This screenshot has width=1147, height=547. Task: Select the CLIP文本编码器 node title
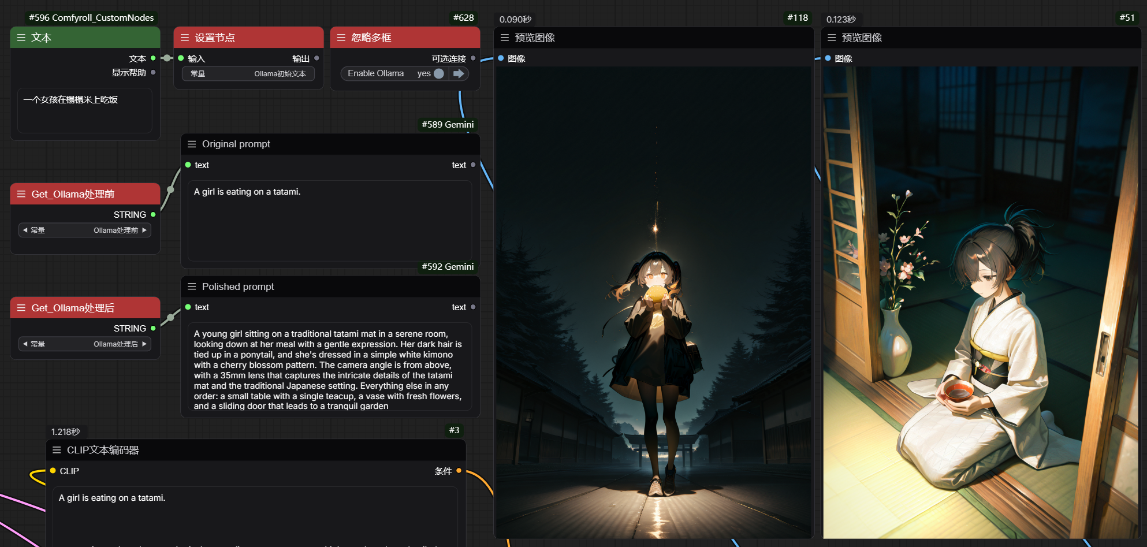[x=103, y=450]
